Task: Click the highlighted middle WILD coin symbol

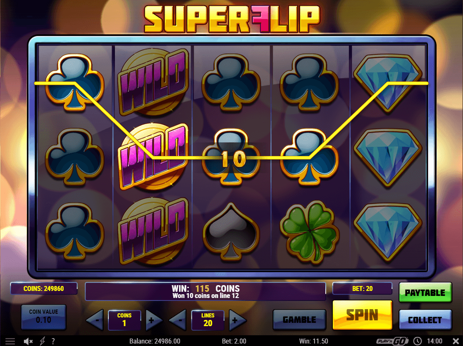Action: 153,157
